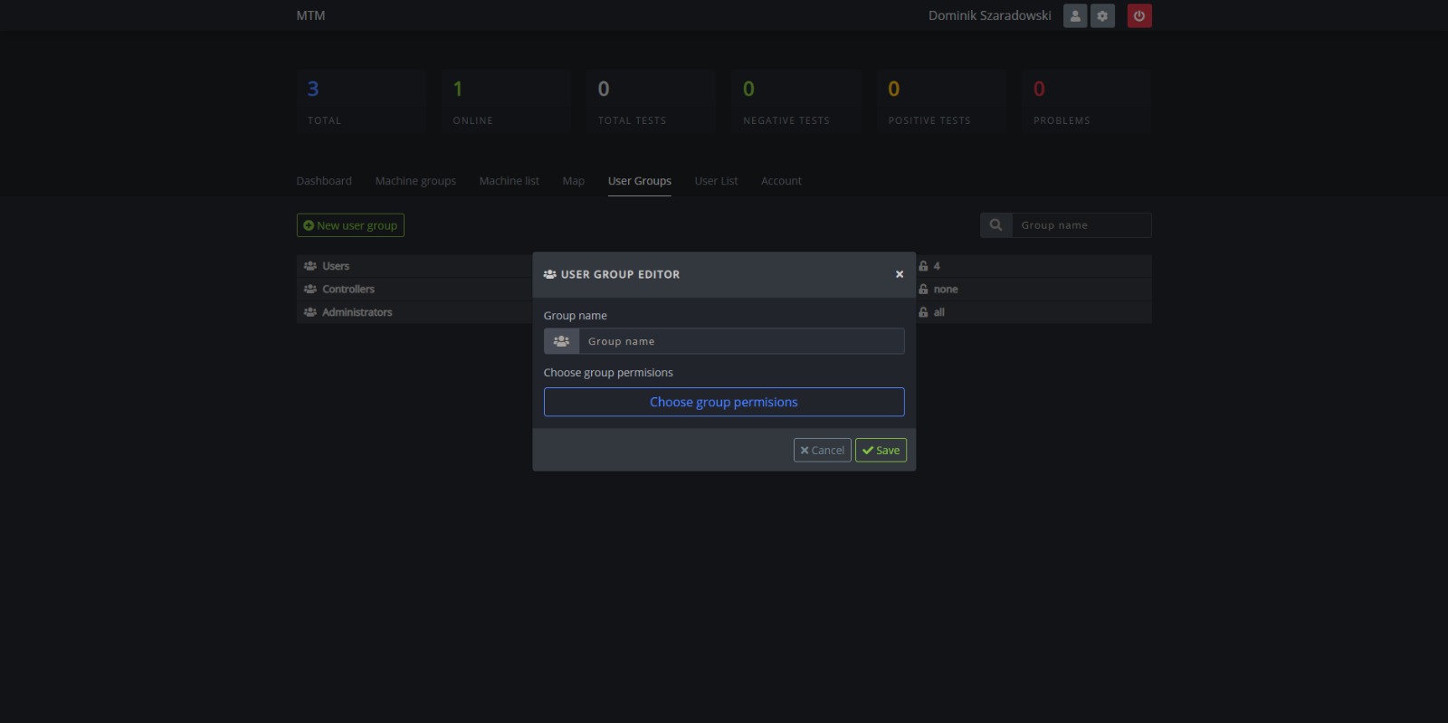This screenshot has width=1448, height=723.
Task: Go to the Machine list tab
Action: coord(509,181)
